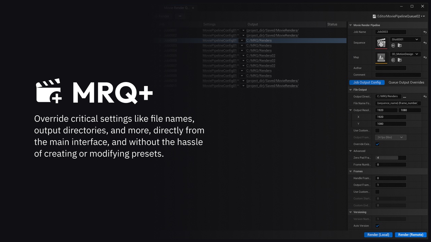The height and width of the screenshot is (242, 431).
Task: Click the Frame Number Offset field
Action: (391, 165)
